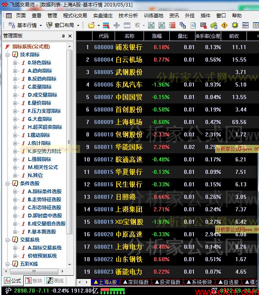Click the four-way move arrows toolbar icon
259x295 pixels.
coord(117,25)
